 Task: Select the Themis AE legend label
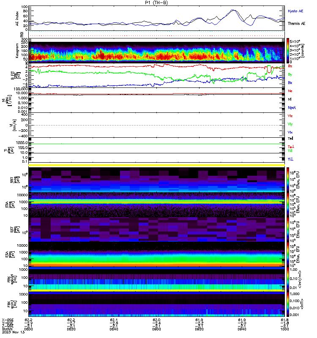297,24
